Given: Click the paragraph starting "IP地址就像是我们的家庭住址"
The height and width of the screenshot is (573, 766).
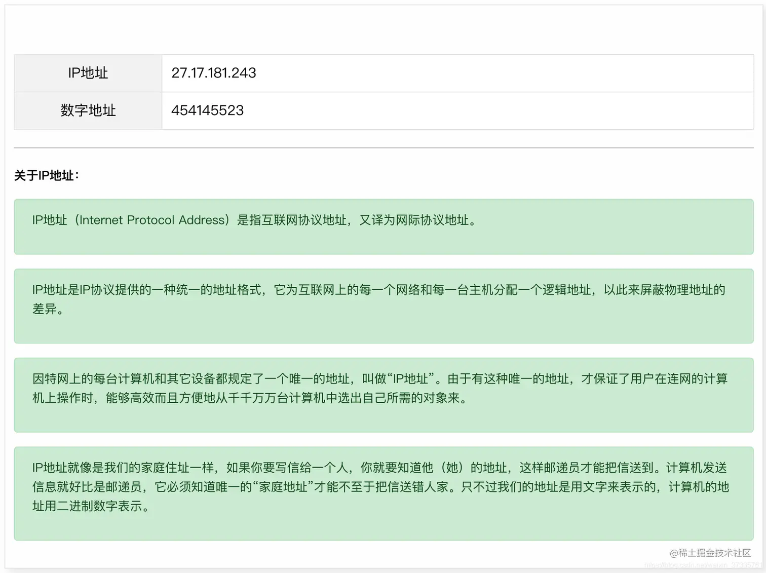Looking at the screenshot, I should (x=384, y=493).
